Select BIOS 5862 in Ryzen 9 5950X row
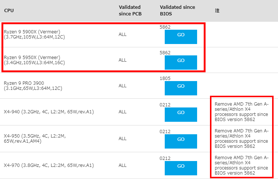Image resolution: width=278 pixels, height=179 pixels. (165, 52)
